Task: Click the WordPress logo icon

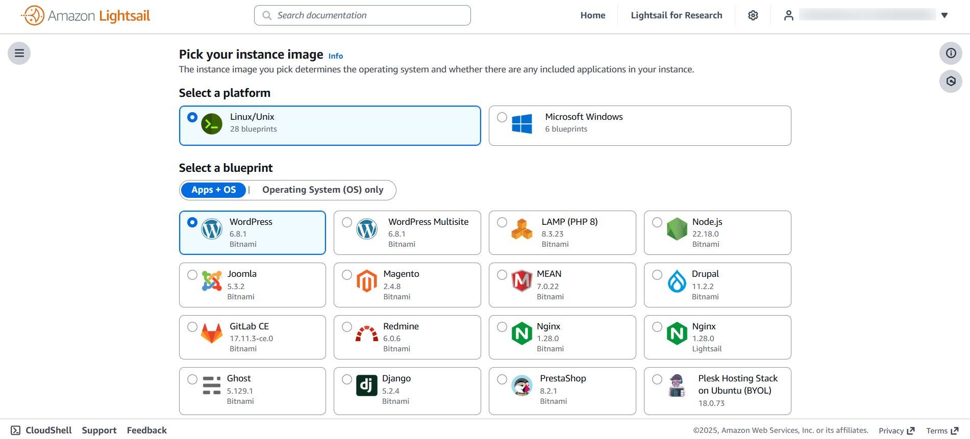Action: (212, 229)
